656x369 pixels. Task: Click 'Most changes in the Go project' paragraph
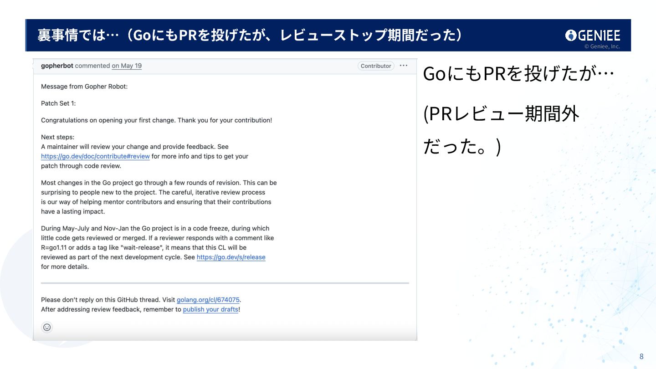[x=159, y=197]
